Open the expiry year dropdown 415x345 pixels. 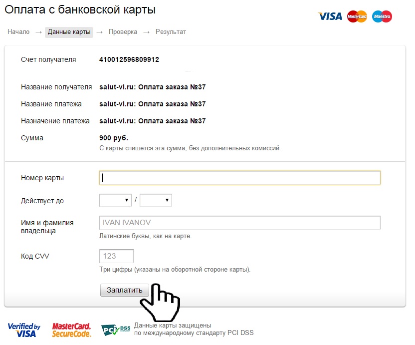pyautogui.click(x=156, y=200)
